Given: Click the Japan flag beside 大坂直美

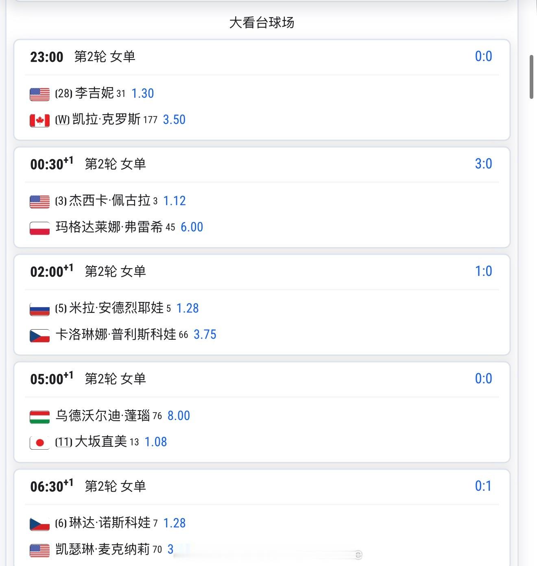Looking at the screenshot, I should 40,443.
